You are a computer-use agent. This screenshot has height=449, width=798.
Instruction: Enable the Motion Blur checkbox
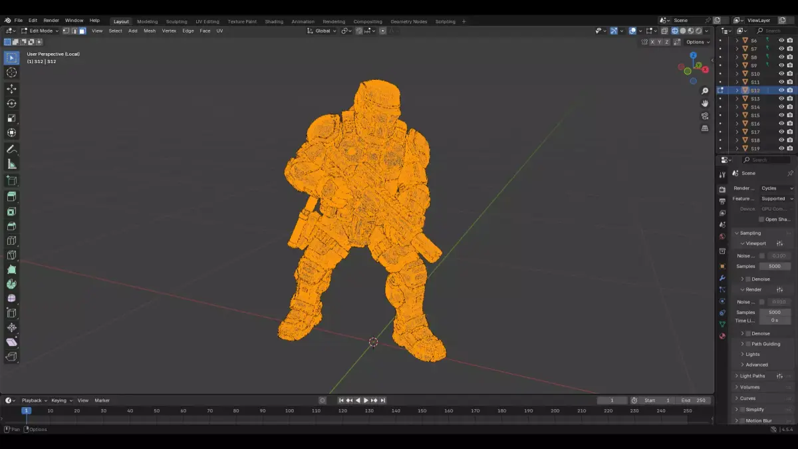click(742, 421)
